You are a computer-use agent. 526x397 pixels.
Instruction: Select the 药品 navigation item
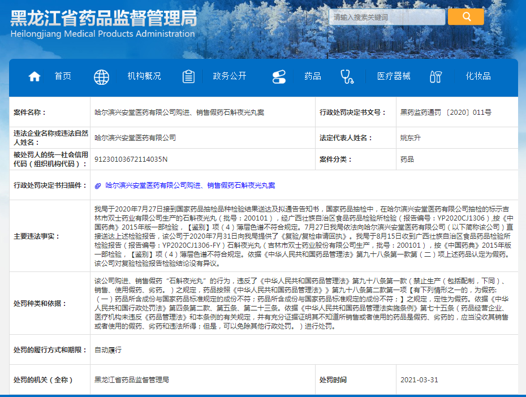coord(312,76)
